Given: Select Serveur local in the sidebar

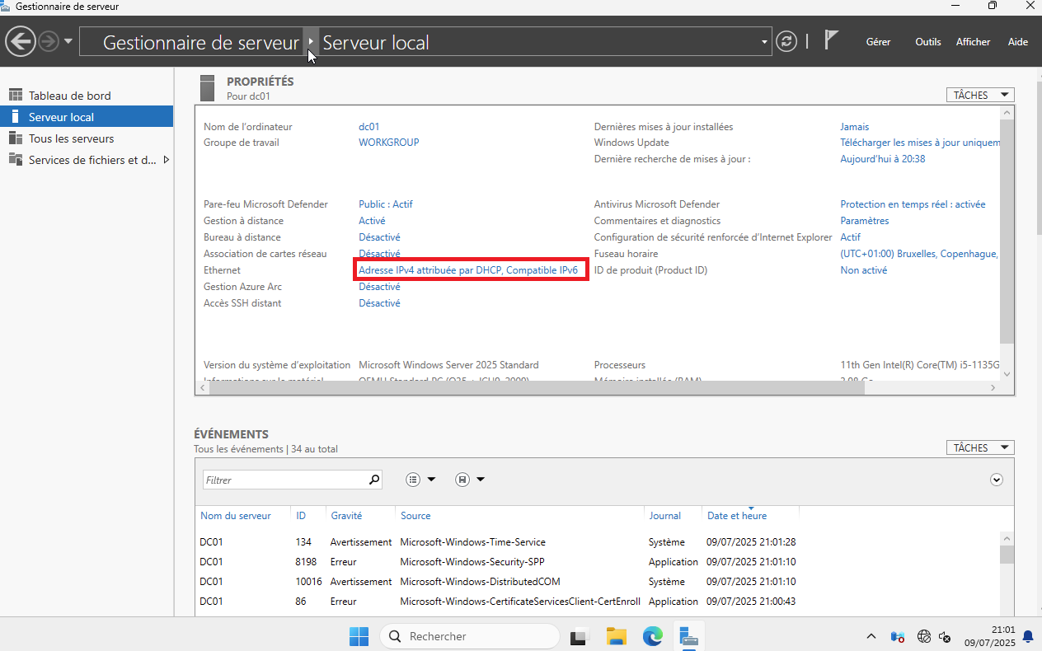Looking at the screenshot, I should 87,117.
